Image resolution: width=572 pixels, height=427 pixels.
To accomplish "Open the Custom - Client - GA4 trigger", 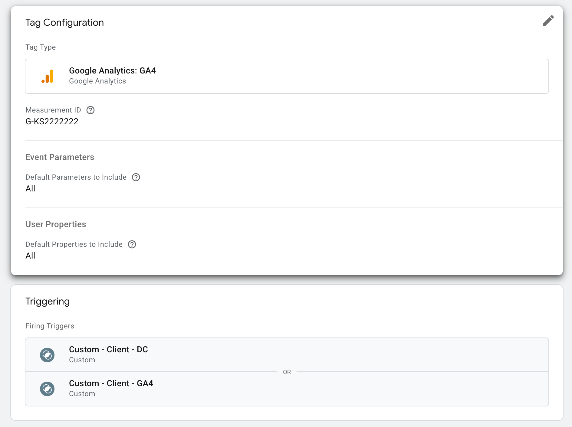I will [x=287, y=389].
